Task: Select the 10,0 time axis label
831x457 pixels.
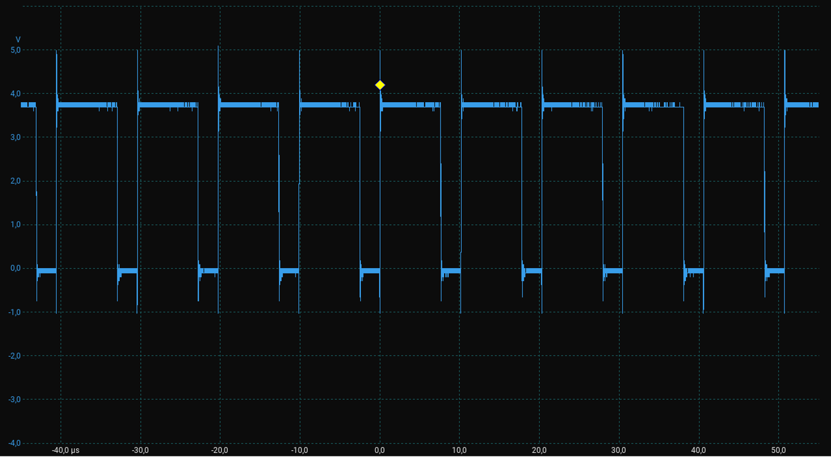Action: click(459, 451)
